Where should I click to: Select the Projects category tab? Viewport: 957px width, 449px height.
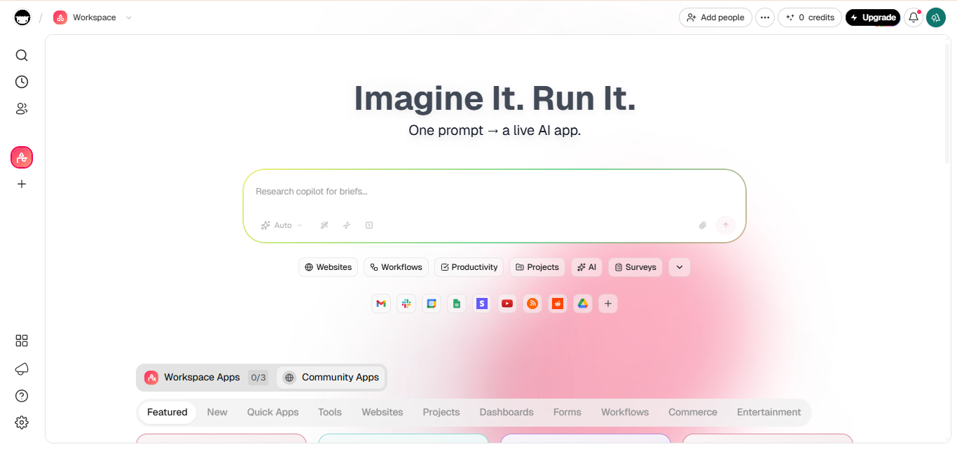[441, 412]
